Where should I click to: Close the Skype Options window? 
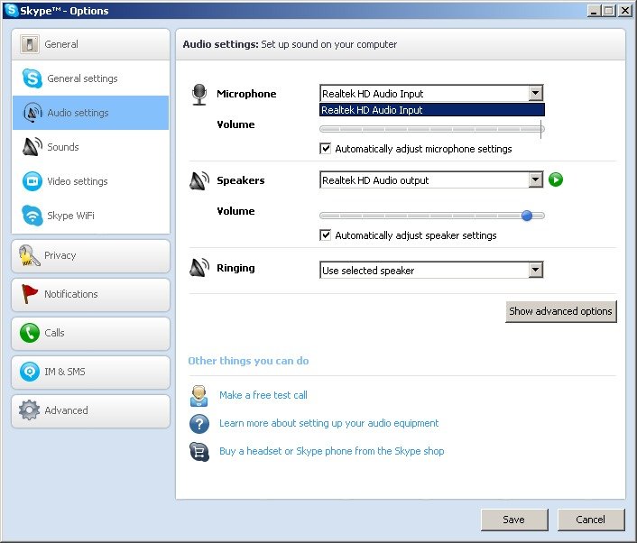click(624, 11)
